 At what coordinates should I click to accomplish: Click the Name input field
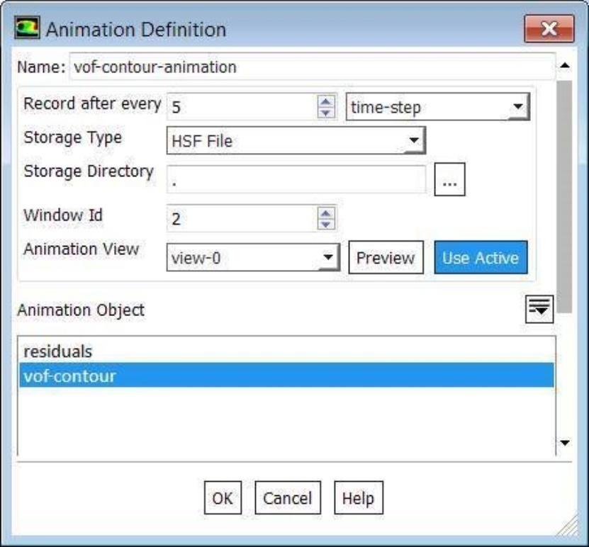[312, 67]
